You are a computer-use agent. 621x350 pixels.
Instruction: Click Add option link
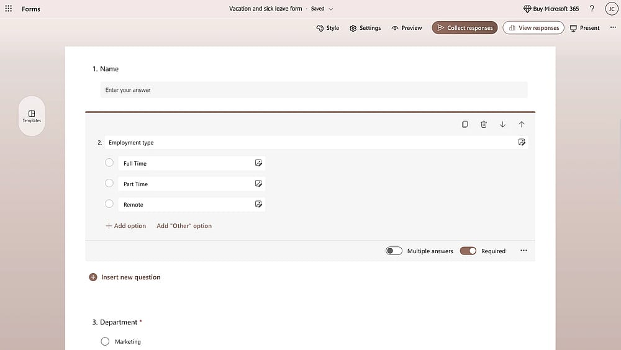(x=125, y=226)
